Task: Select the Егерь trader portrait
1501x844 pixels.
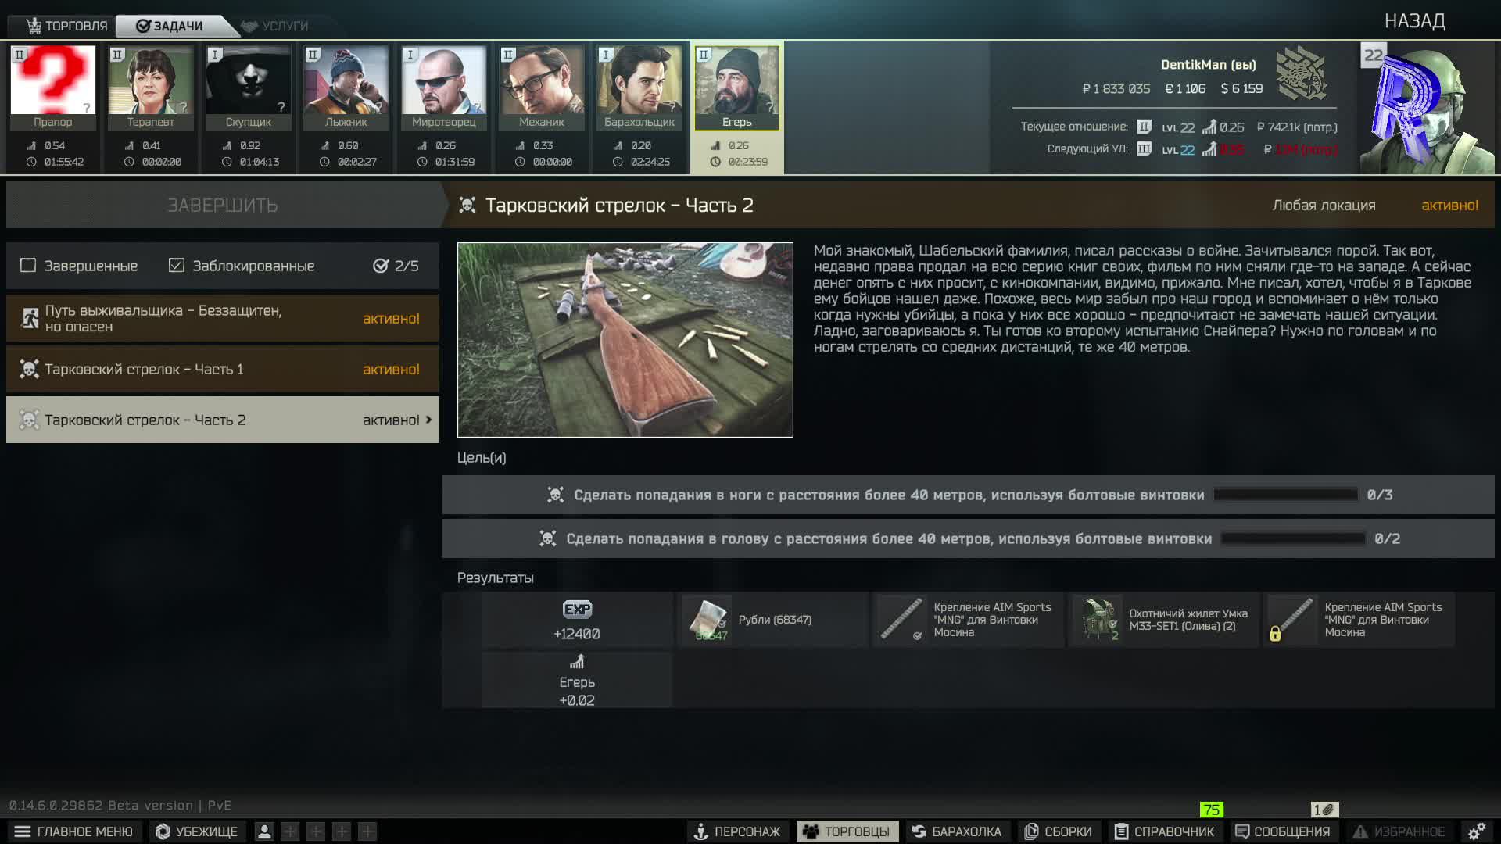Action: point(736,86)
